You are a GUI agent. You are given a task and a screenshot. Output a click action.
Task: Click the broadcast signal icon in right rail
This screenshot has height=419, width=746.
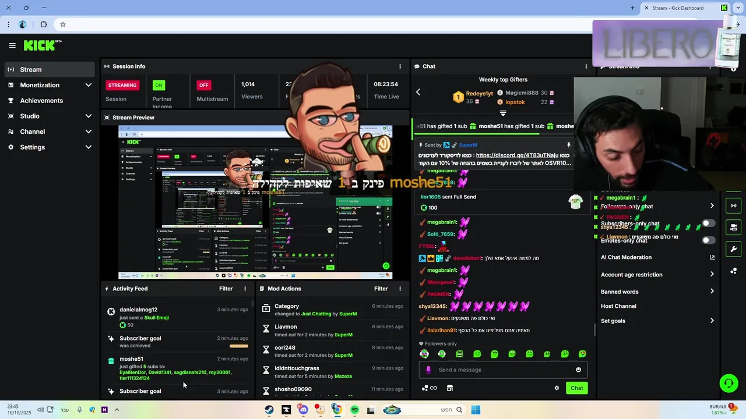[733, 205]
